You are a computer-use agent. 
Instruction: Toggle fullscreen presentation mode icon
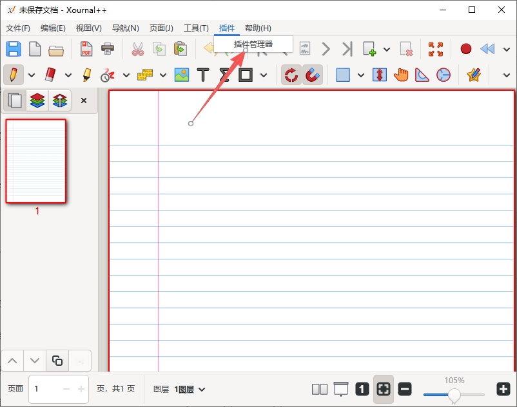coord(436,49)
